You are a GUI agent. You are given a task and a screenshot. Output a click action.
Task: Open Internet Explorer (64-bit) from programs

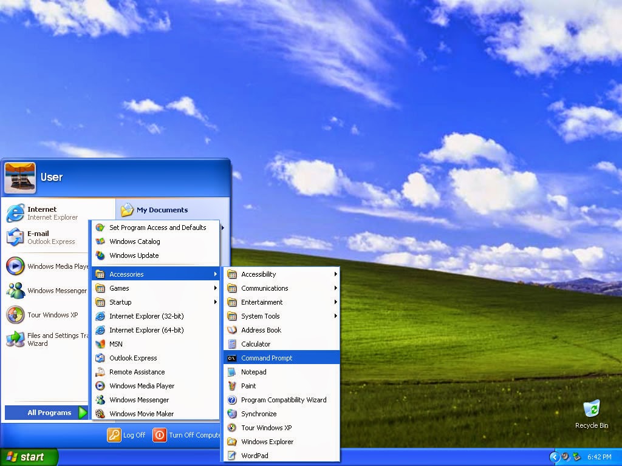(x=155, y=330)
